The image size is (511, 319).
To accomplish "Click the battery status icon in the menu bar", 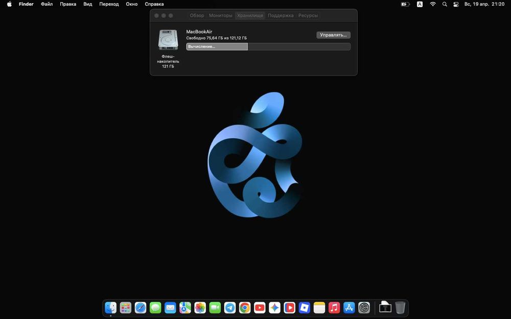I will [x=405, y=4].
